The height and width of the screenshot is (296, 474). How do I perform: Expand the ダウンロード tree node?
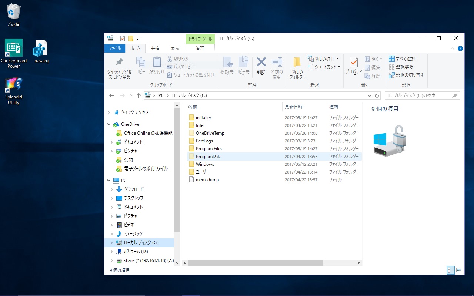(x=112, y=189)
